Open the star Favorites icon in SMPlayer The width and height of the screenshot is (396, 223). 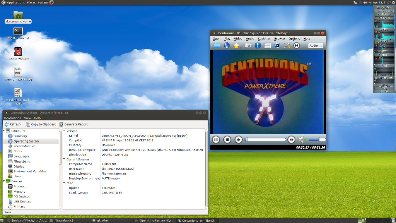[x=236, y=46]
